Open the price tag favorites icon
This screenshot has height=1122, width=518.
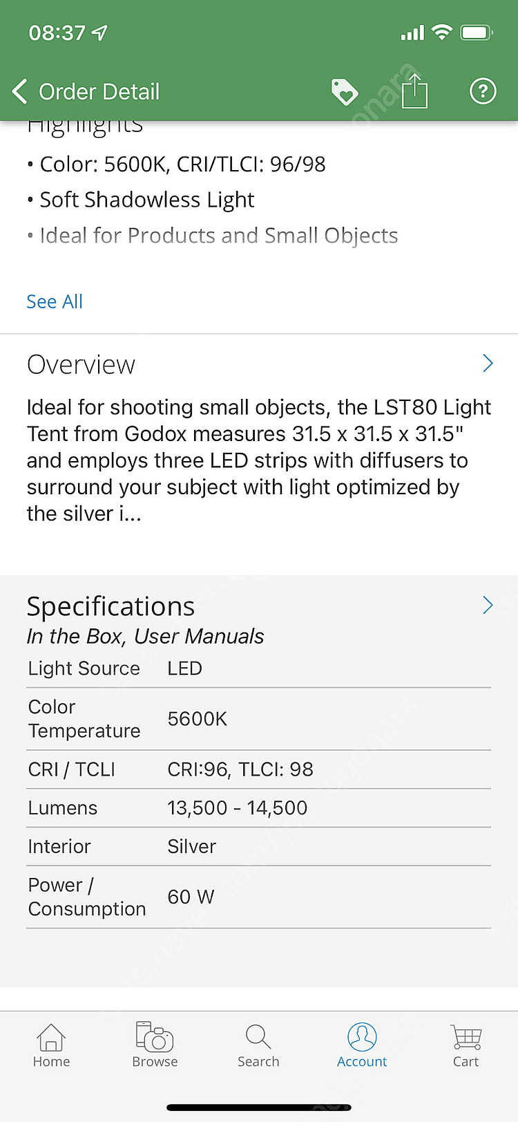pyautogui.click(x=344, y=91)
